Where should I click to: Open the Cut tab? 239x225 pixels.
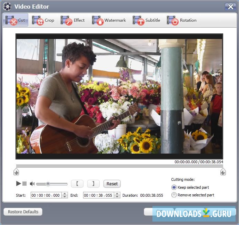(x=16, y=20)
